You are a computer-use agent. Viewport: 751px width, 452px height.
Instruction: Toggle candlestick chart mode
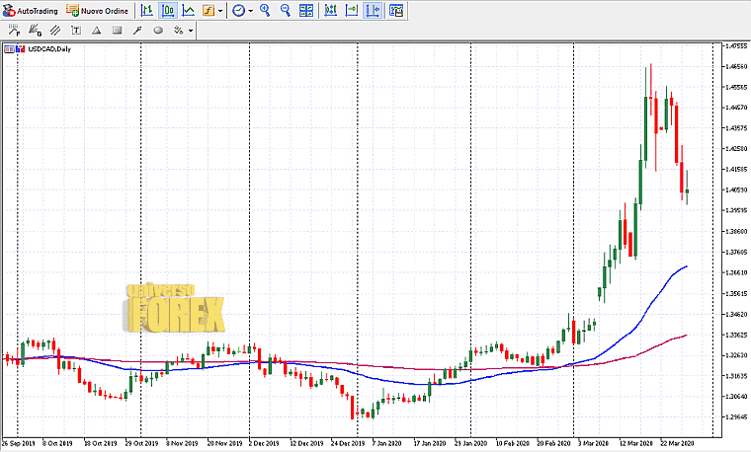[167, 11]
